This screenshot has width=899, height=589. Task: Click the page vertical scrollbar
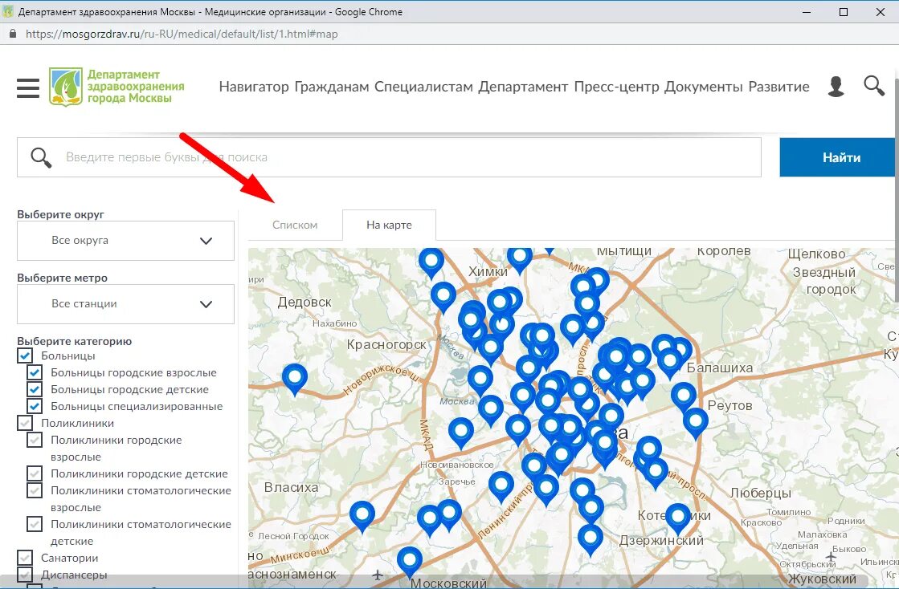(x=896, y=189)
